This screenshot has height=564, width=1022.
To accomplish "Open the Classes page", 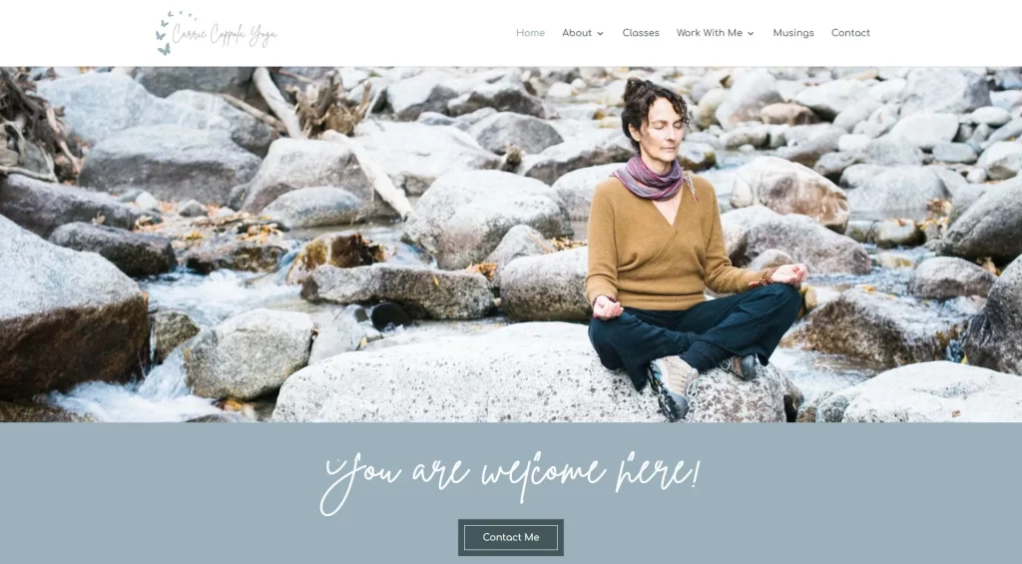I will point(640,33).
